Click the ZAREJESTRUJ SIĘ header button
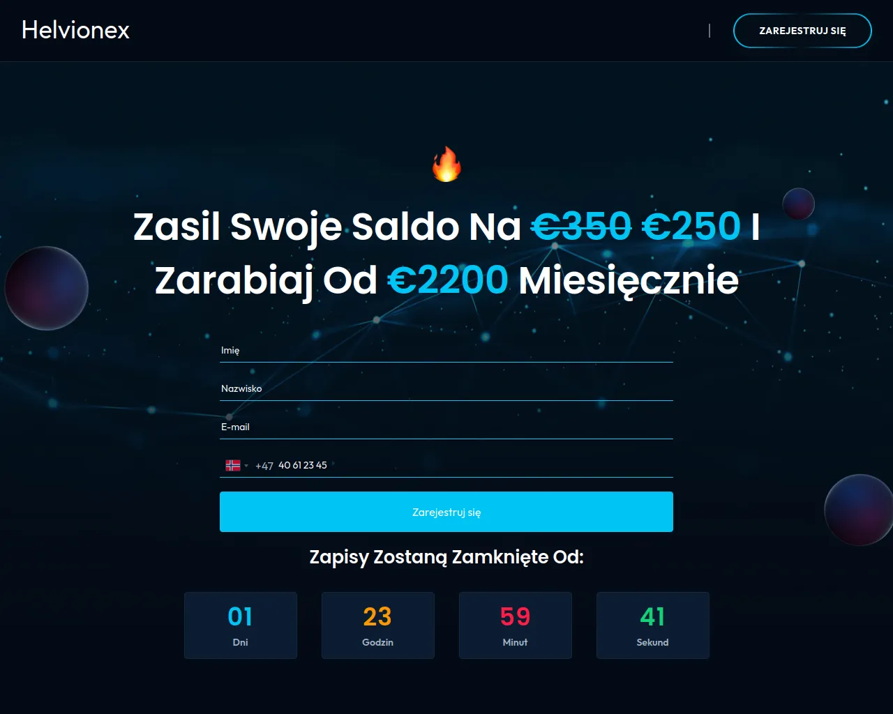Viewport: 893px width, 714px height. (802, 31)
